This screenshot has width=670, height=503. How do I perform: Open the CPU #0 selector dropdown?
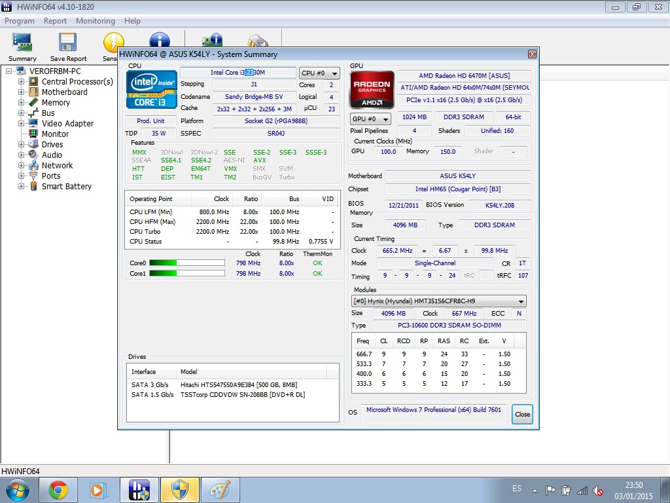(x=319, y=73)
